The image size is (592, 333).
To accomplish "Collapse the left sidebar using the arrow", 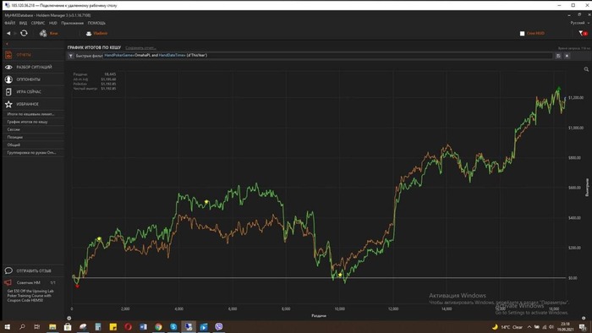I will 7,44.
